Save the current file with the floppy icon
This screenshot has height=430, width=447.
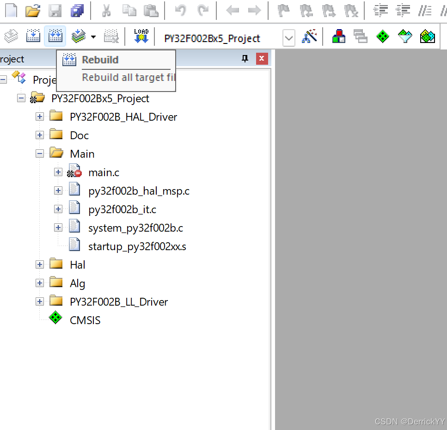click(55, 11)
